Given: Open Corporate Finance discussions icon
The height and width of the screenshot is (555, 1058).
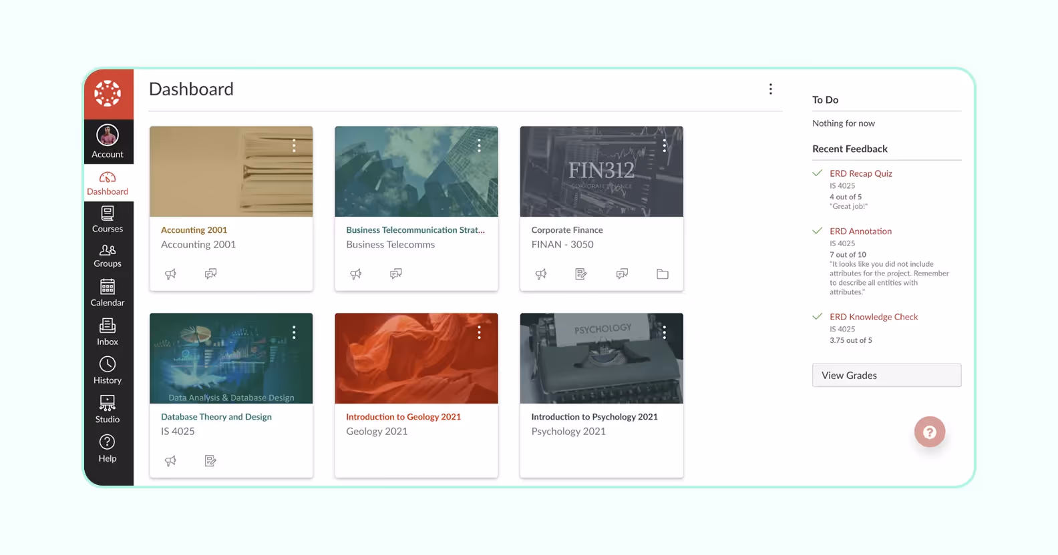Looking at the screenshot, I should tap(622, 273).
